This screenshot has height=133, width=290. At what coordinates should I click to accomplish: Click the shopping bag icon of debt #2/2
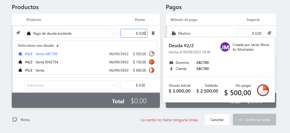20,54
